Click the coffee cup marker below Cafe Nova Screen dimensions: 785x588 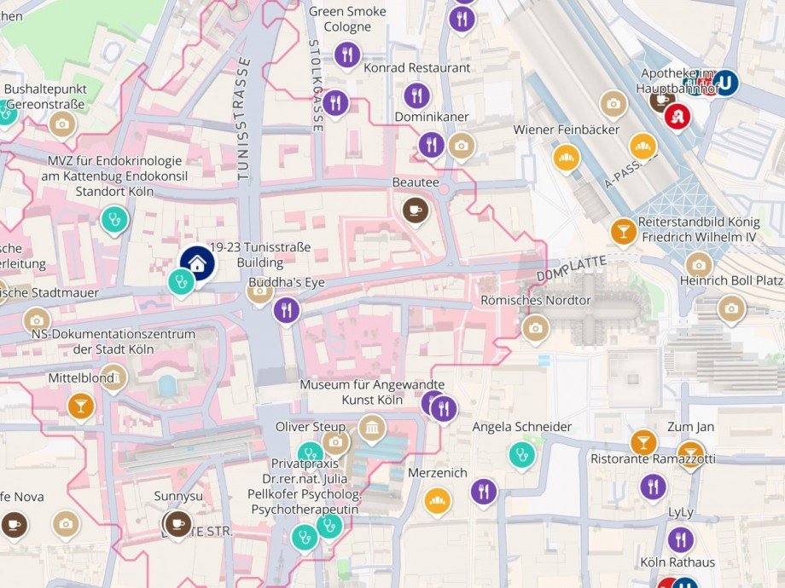[15, 524]
